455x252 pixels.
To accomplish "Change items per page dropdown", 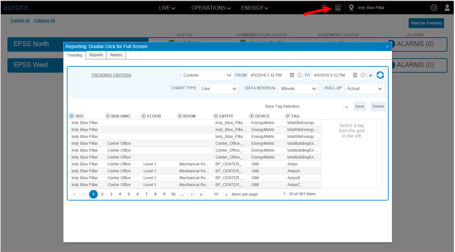I will tap(221, 195).
